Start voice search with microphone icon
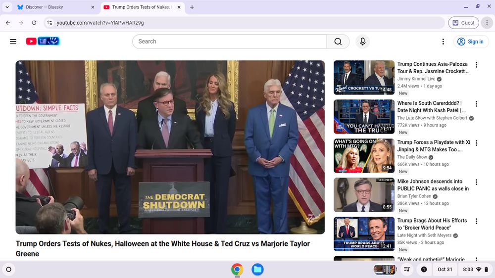The height and width of the screenshot is (278, 495). click(x=362, y=42)
